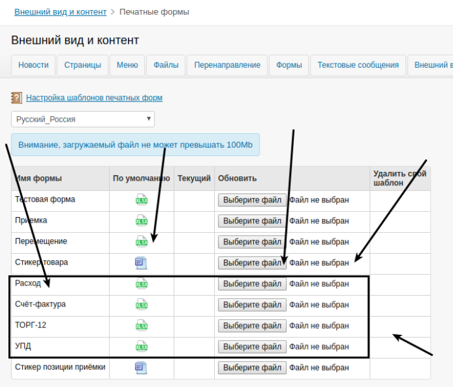Follow the Внешний вид и контент breadcrumb link

pos(60,12)
